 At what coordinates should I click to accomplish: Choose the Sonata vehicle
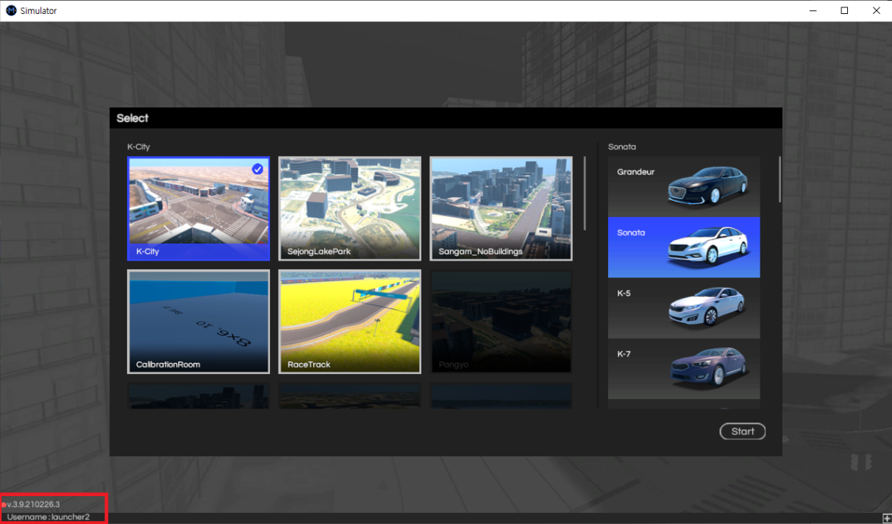click(x=684, y=247)
